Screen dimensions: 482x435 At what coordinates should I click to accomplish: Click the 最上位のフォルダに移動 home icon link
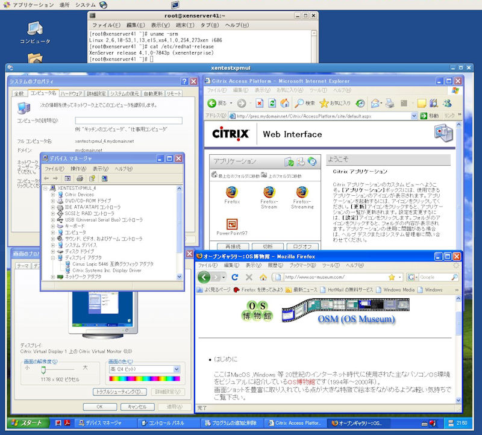click(x=235, y=175)
